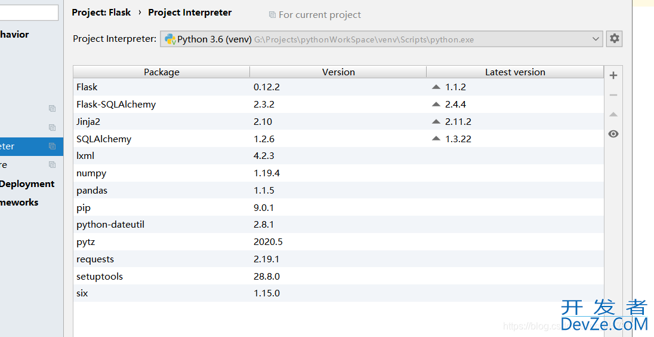
Task: Click upgrade arrow beside Flask 1.1.2
Action: coord(436,87)
